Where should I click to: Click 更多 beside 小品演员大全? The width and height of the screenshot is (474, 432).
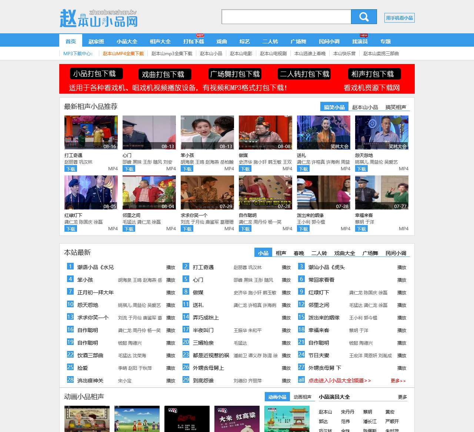pos(403,397)
